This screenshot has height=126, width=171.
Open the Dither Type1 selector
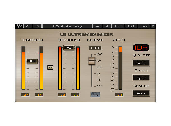tap(141, 78)
